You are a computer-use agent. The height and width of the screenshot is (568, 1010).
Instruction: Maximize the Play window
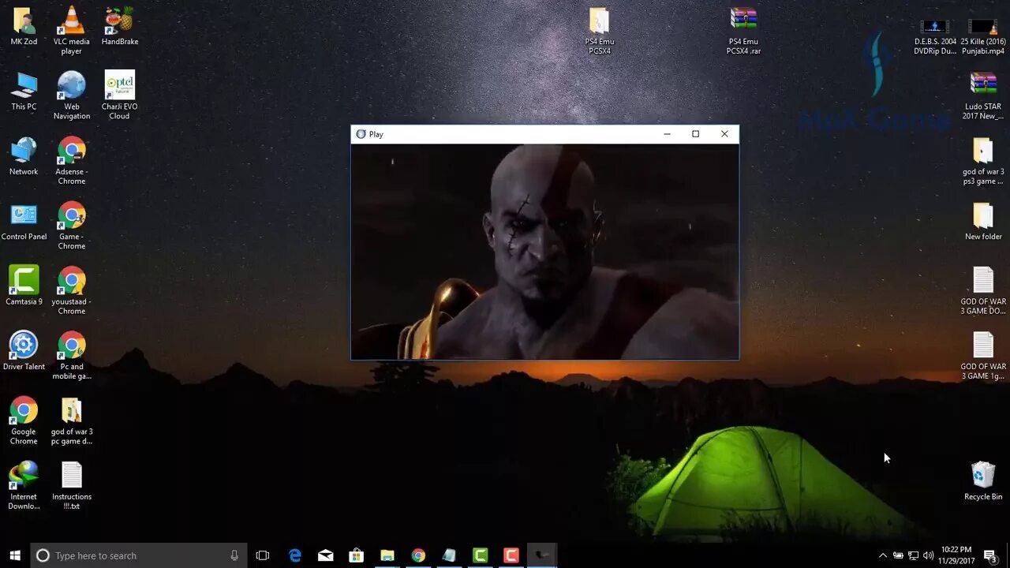click(x=695, y=134)
